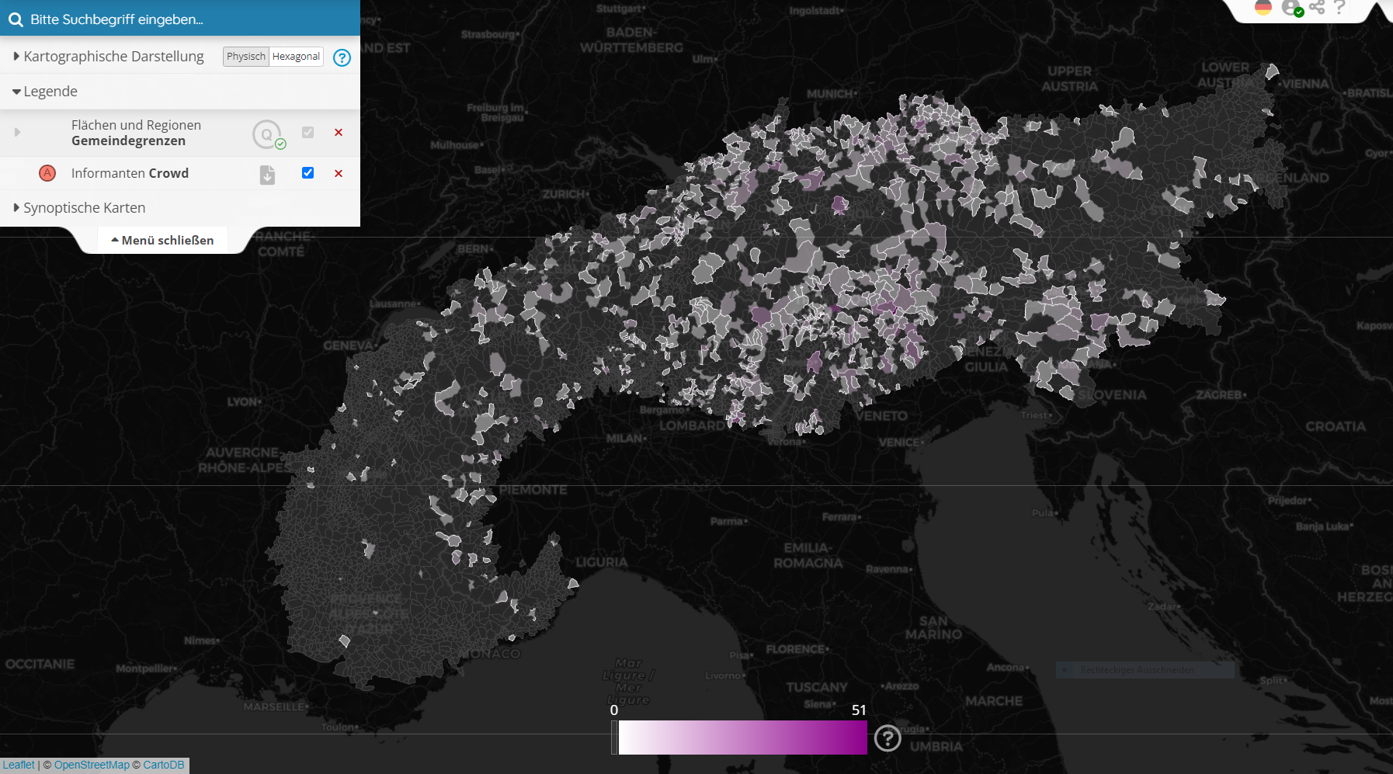
Task: Open the help question mark in top bar
Action: [x=1339, y=8]
